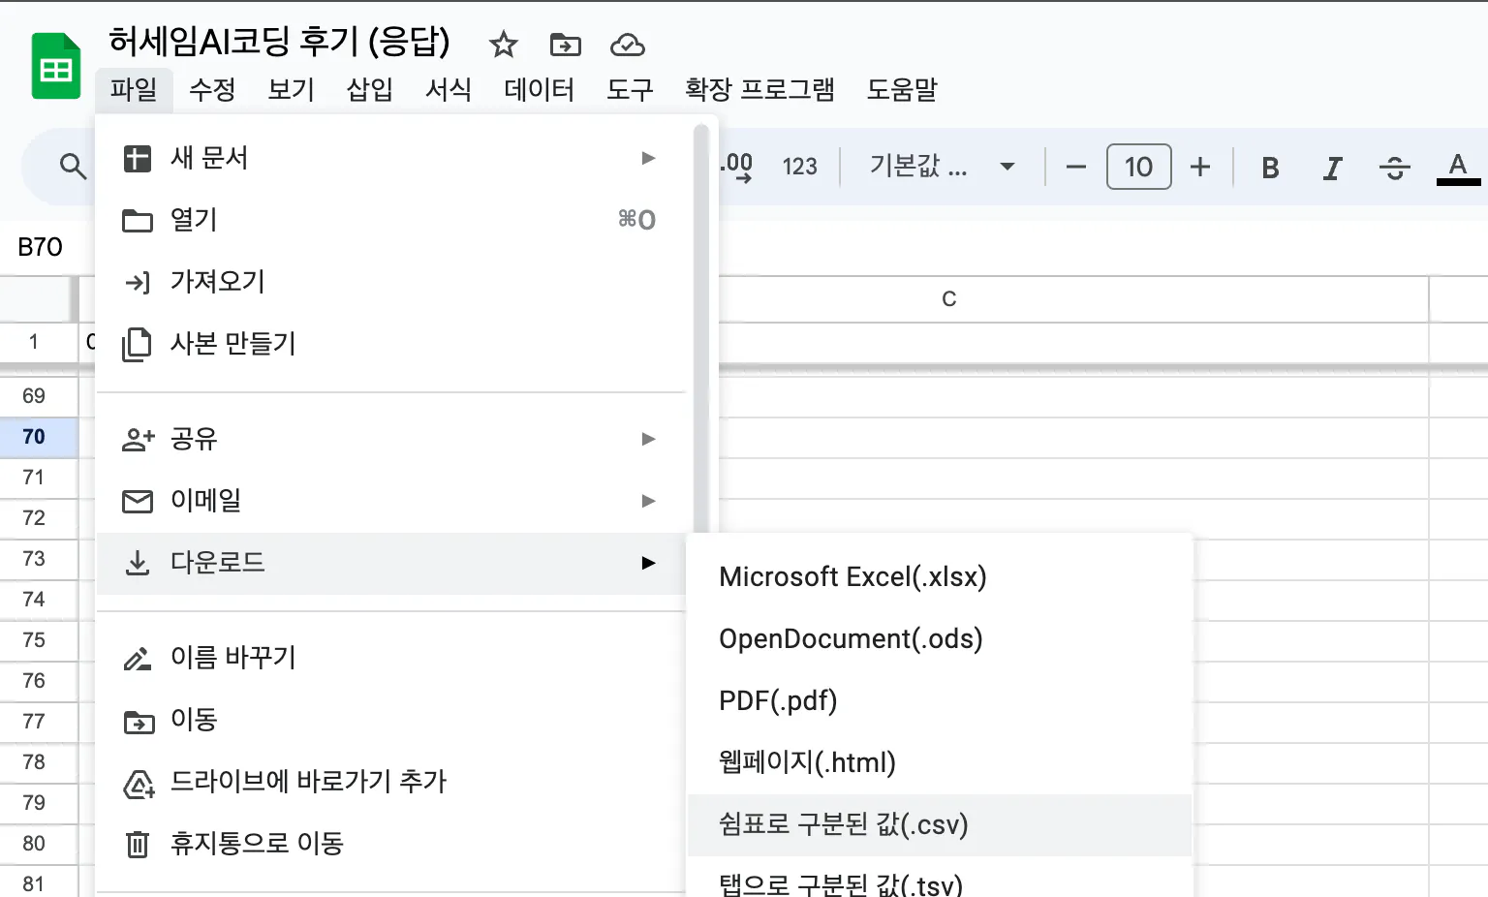Click the name box showing B70
Viewport: 1488px width, 897px height.
41,247
